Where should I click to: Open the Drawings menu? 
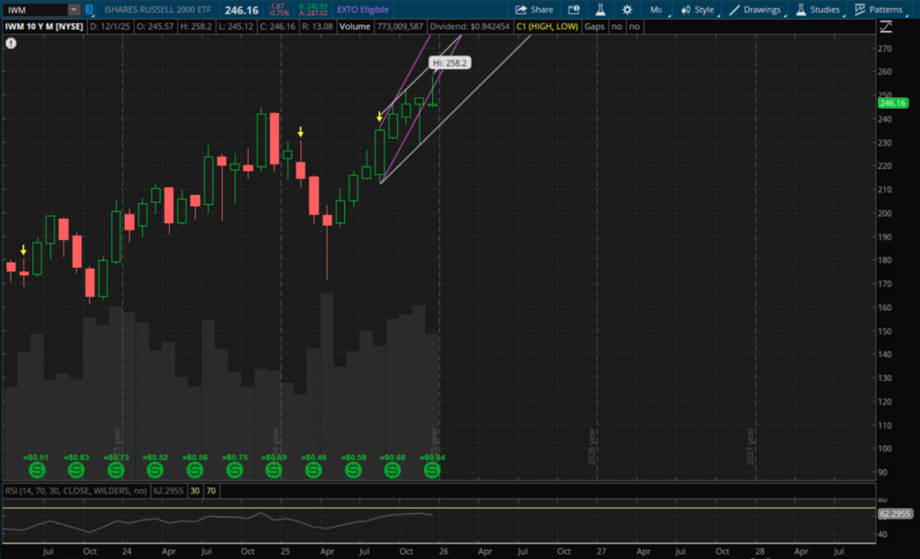(x=756, y=9)
